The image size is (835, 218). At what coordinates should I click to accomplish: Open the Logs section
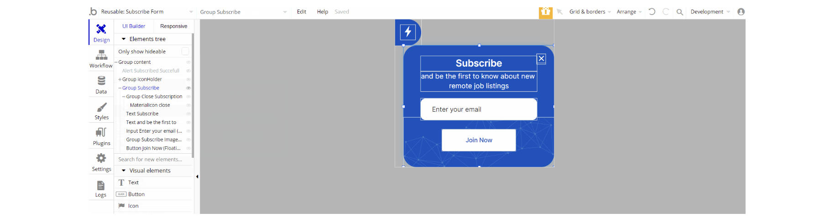[101, 188]
